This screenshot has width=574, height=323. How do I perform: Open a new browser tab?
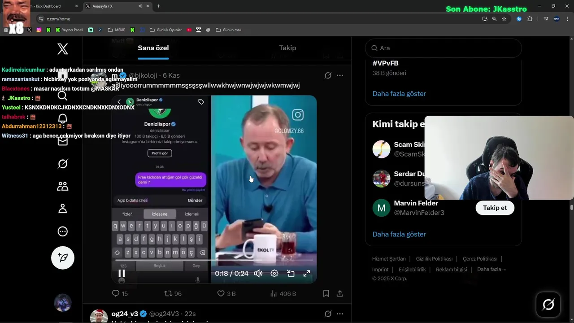[158, 6]
